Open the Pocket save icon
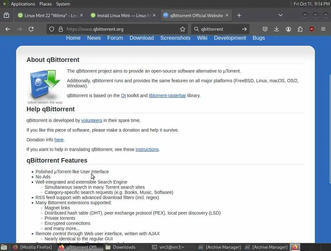Viewport: 331px width, 251px height. [x=265, y=29]
